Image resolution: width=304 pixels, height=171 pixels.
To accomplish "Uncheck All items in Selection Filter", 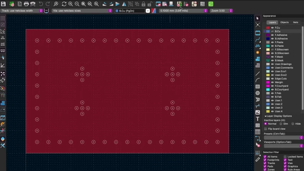I will point(265,157).
